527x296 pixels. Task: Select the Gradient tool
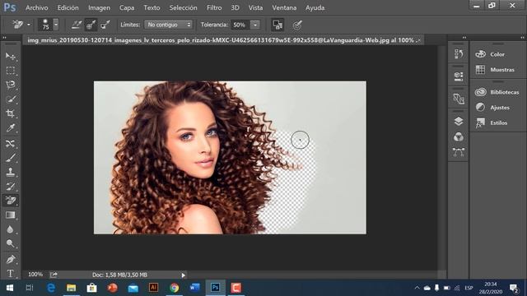11,215
